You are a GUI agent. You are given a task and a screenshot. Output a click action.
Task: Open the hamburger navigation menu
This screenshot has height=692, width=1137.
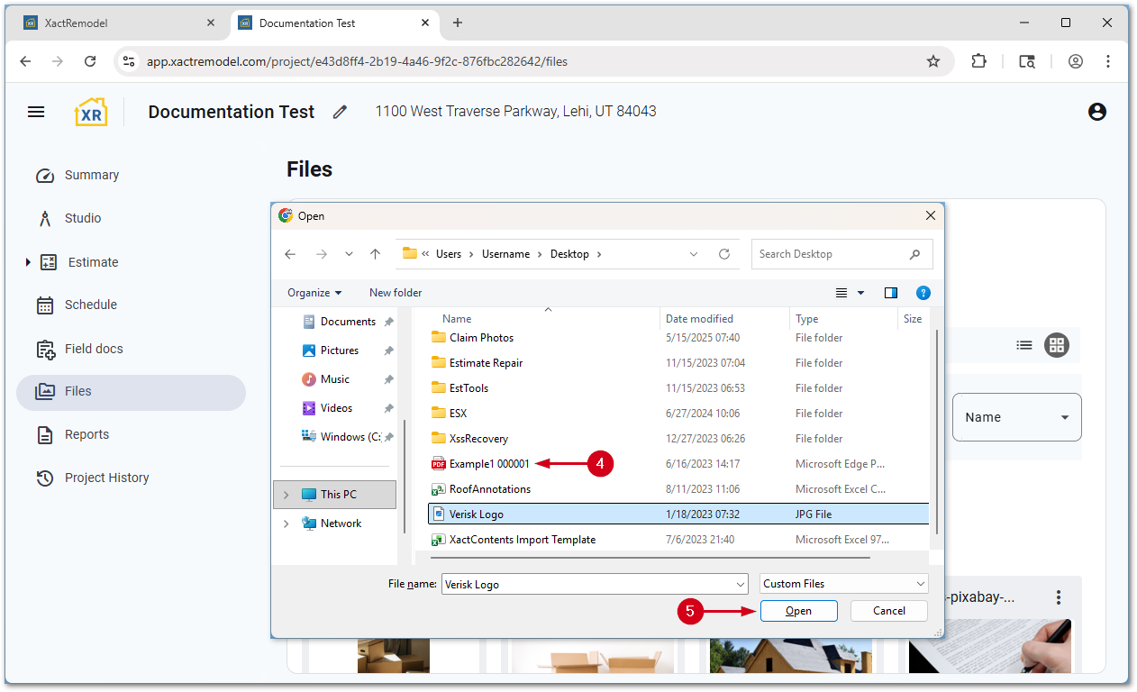(x=36, y=112)
